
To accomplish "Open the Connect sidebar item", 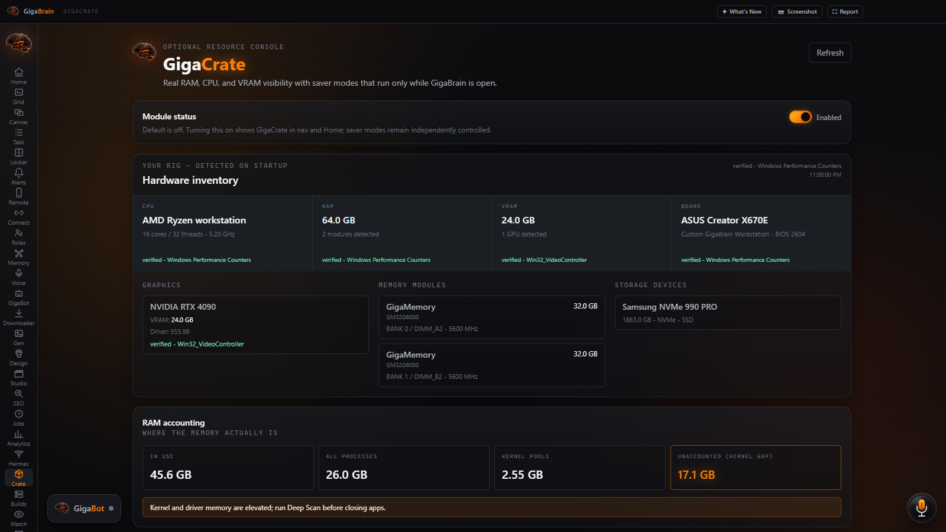I will (18, 216).
